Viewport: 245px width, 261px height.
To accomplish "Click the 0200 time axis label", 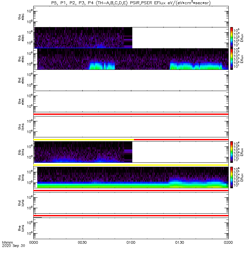I will [228, 242].
